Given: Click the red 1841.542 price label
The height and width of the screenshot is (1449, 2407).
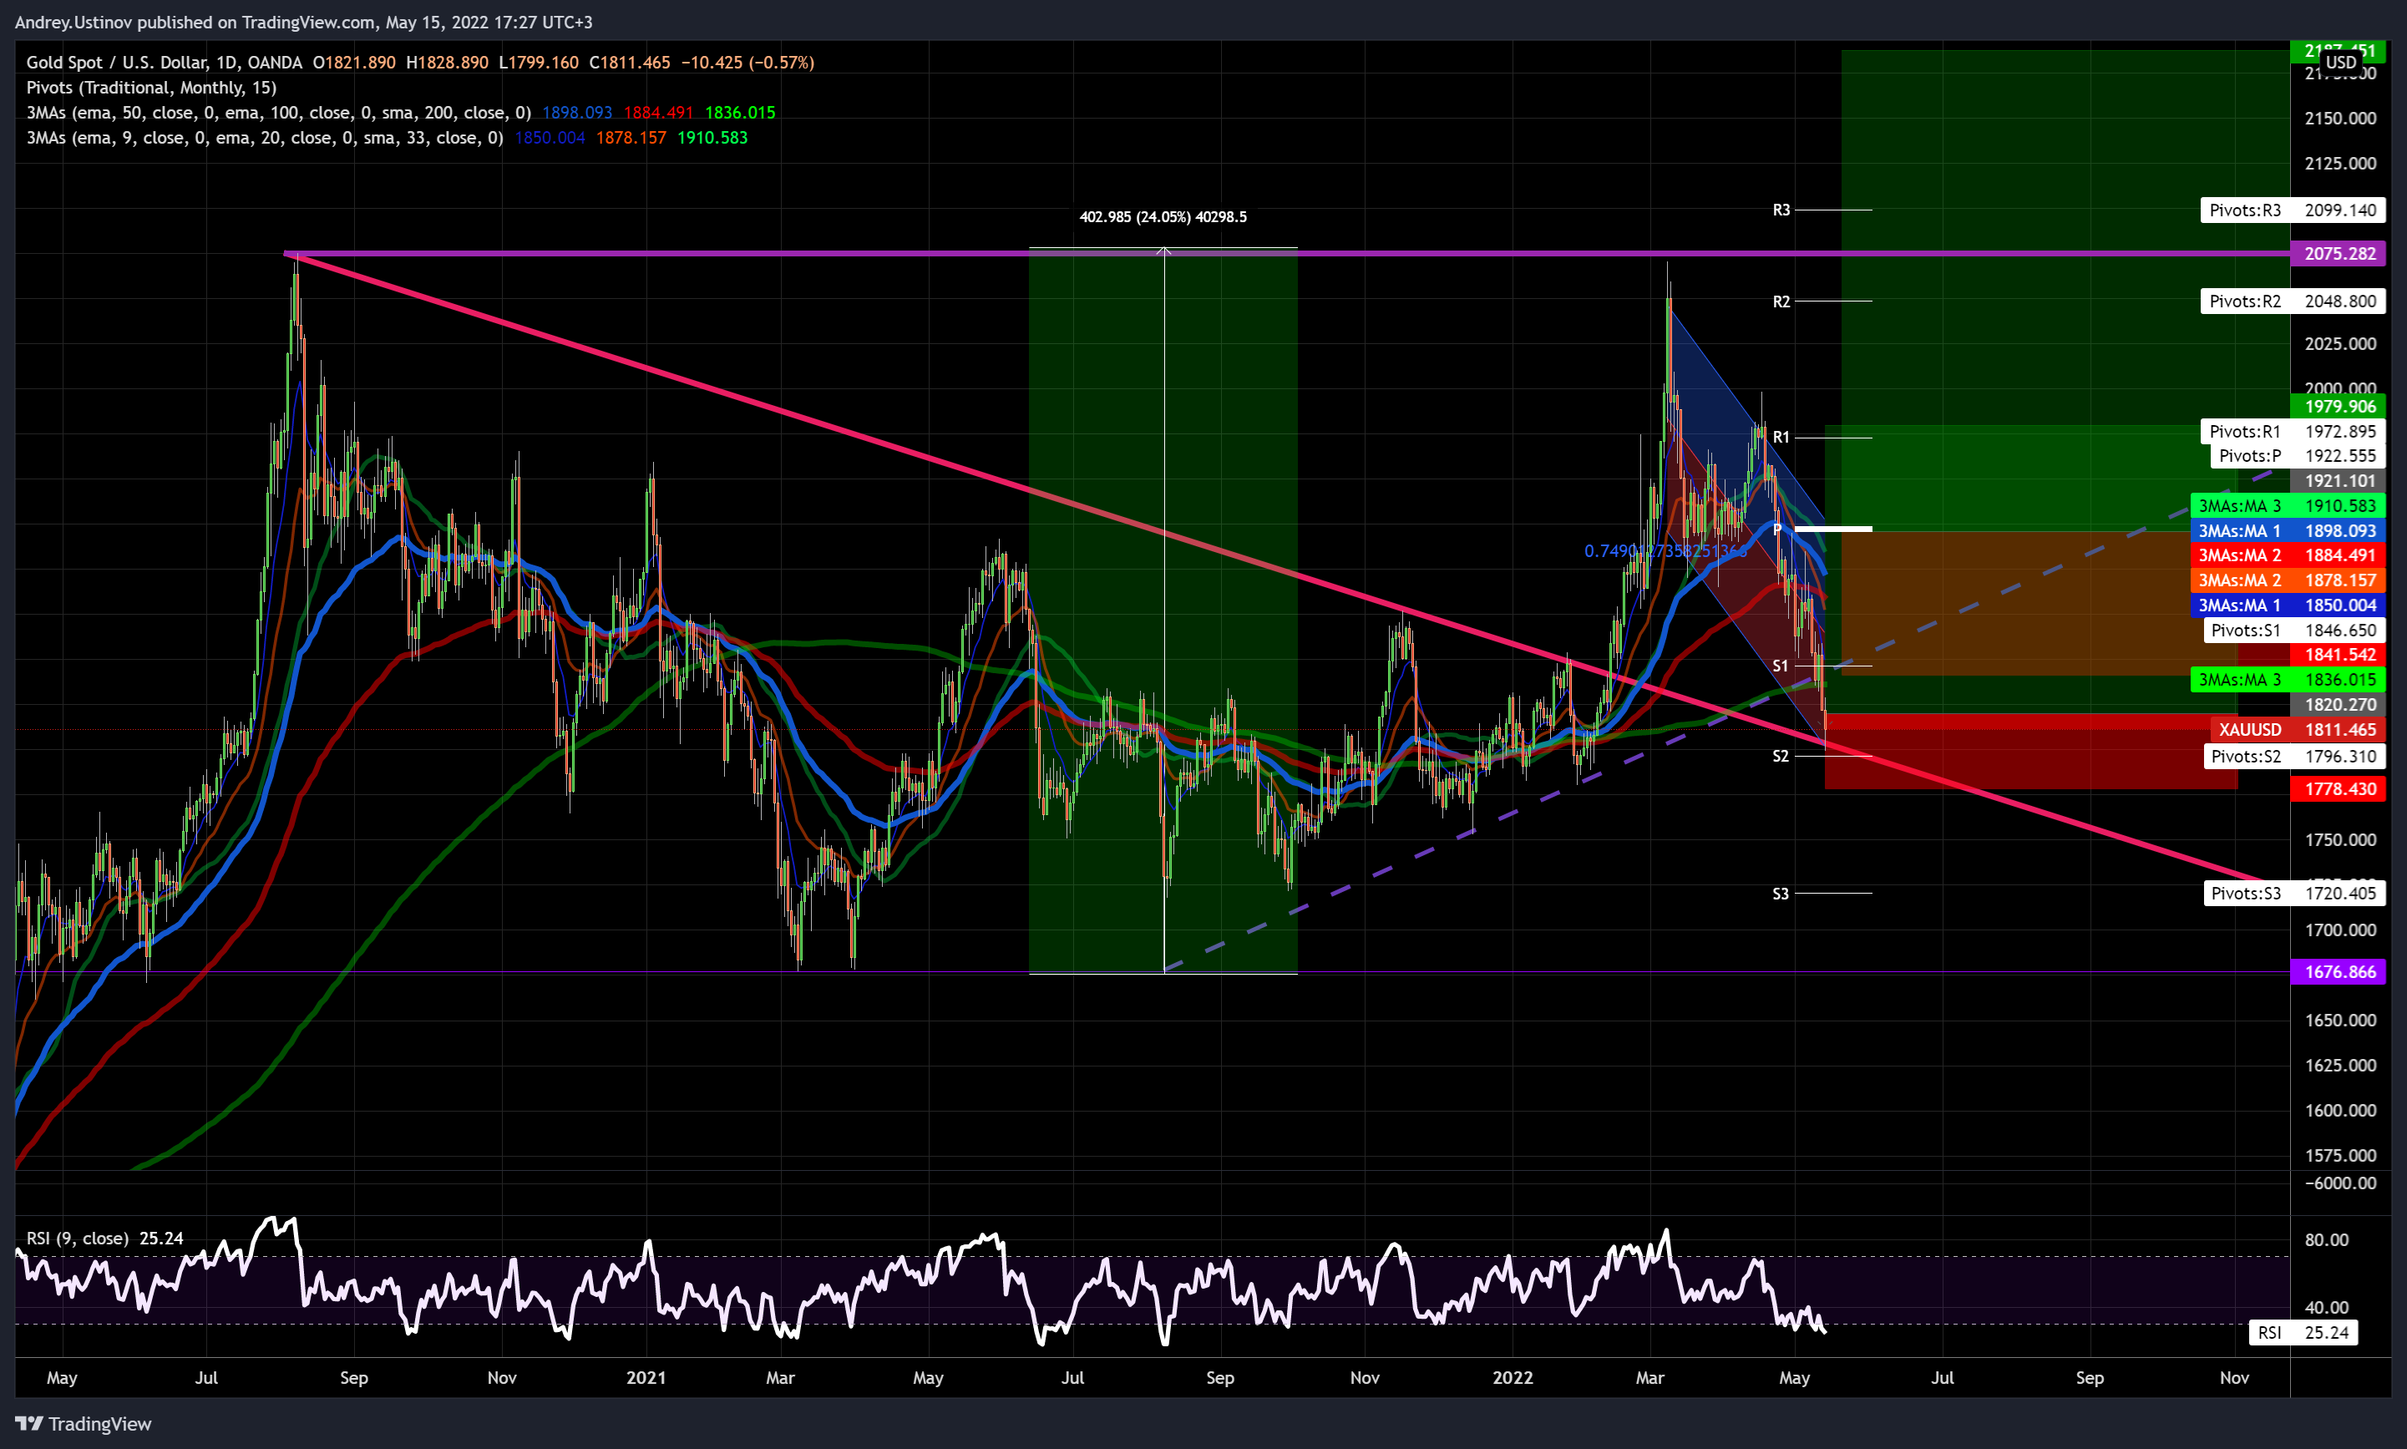Looking at the screenshot, I should coord(2338,655).
